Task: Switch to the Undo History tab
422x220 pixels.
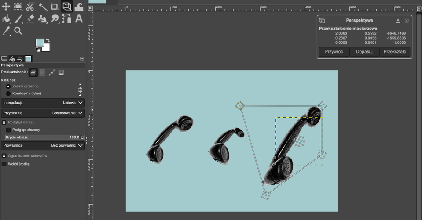Action: coord(20,59)
